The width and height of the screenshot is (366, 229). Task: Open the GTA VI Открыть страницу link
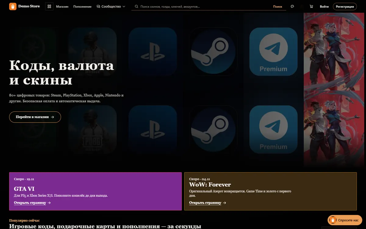click(32, 203)
